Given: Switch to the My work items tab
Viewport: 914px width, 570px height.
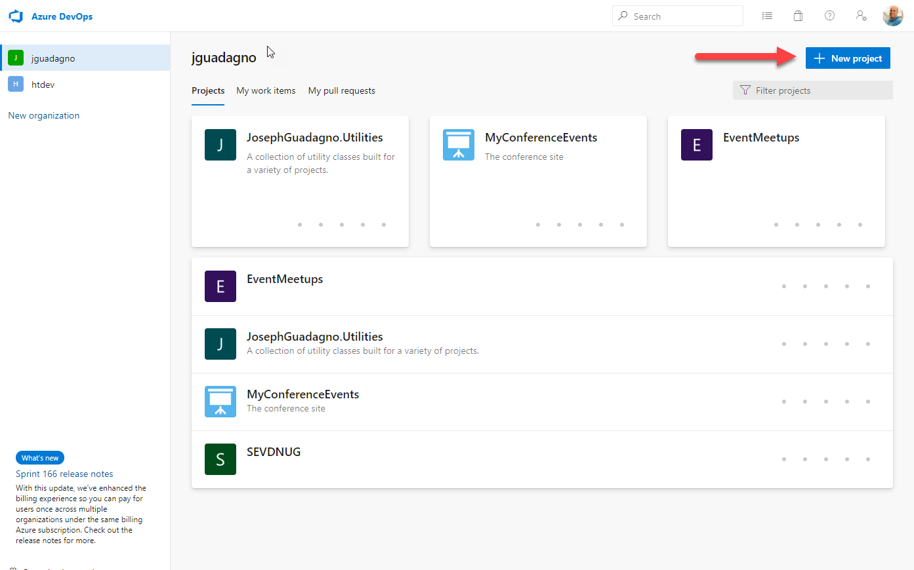Looking at the screenshot, I should (x=266, y=90).
